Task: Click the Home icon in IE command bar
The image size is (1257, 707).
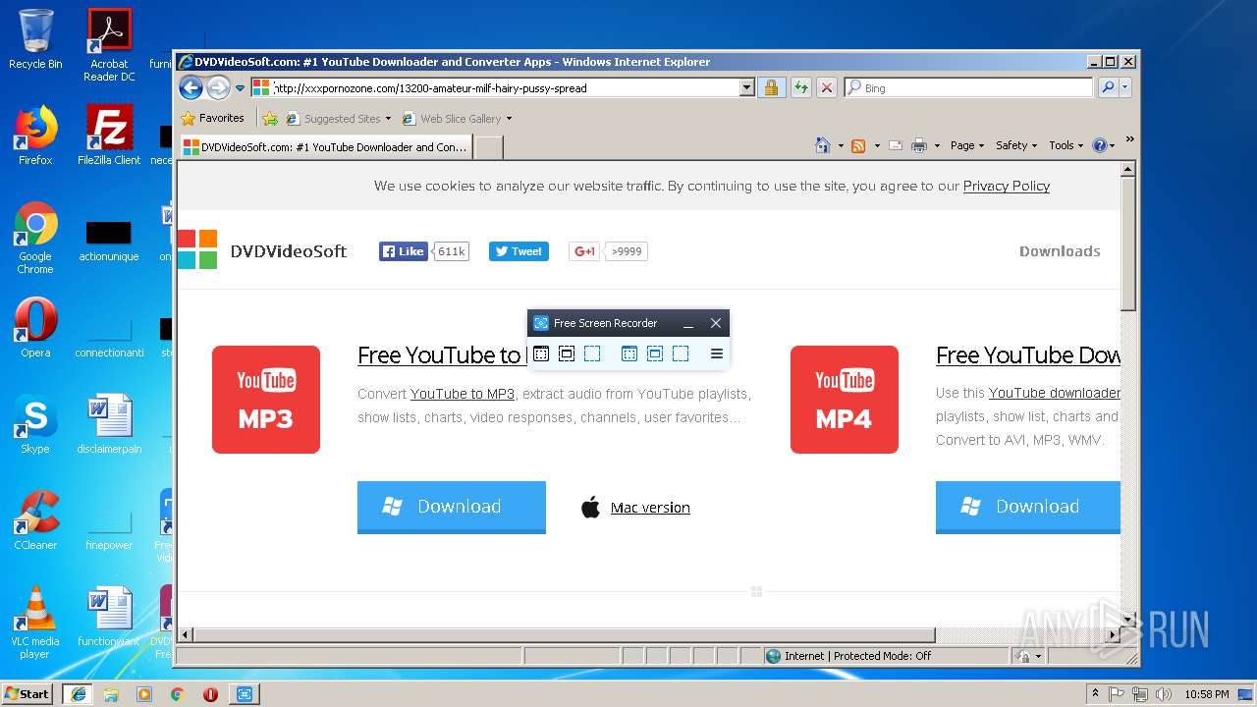Action: [x=823, y=145]
